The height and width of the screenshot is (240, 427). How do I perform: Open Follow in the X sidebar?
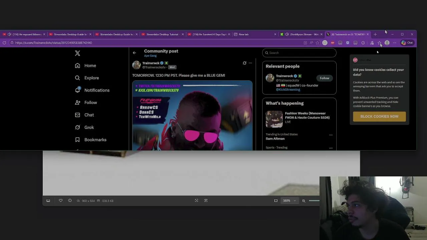click(86, 103)
